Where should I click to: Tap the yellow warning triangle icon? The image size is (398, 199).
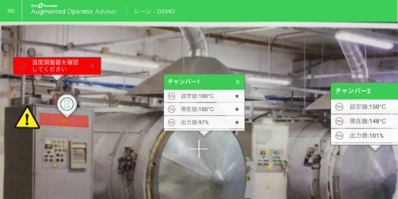tap(27, 118)
